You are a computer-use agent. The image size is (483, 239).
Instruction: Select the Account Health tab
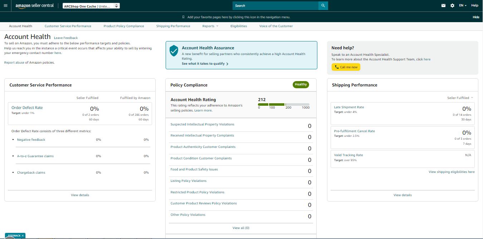coord(21,26)
